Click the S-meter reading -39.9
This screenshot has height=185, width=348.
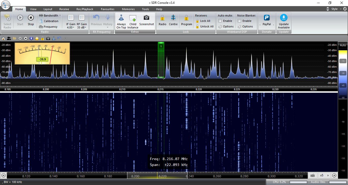tap(42, 59)
